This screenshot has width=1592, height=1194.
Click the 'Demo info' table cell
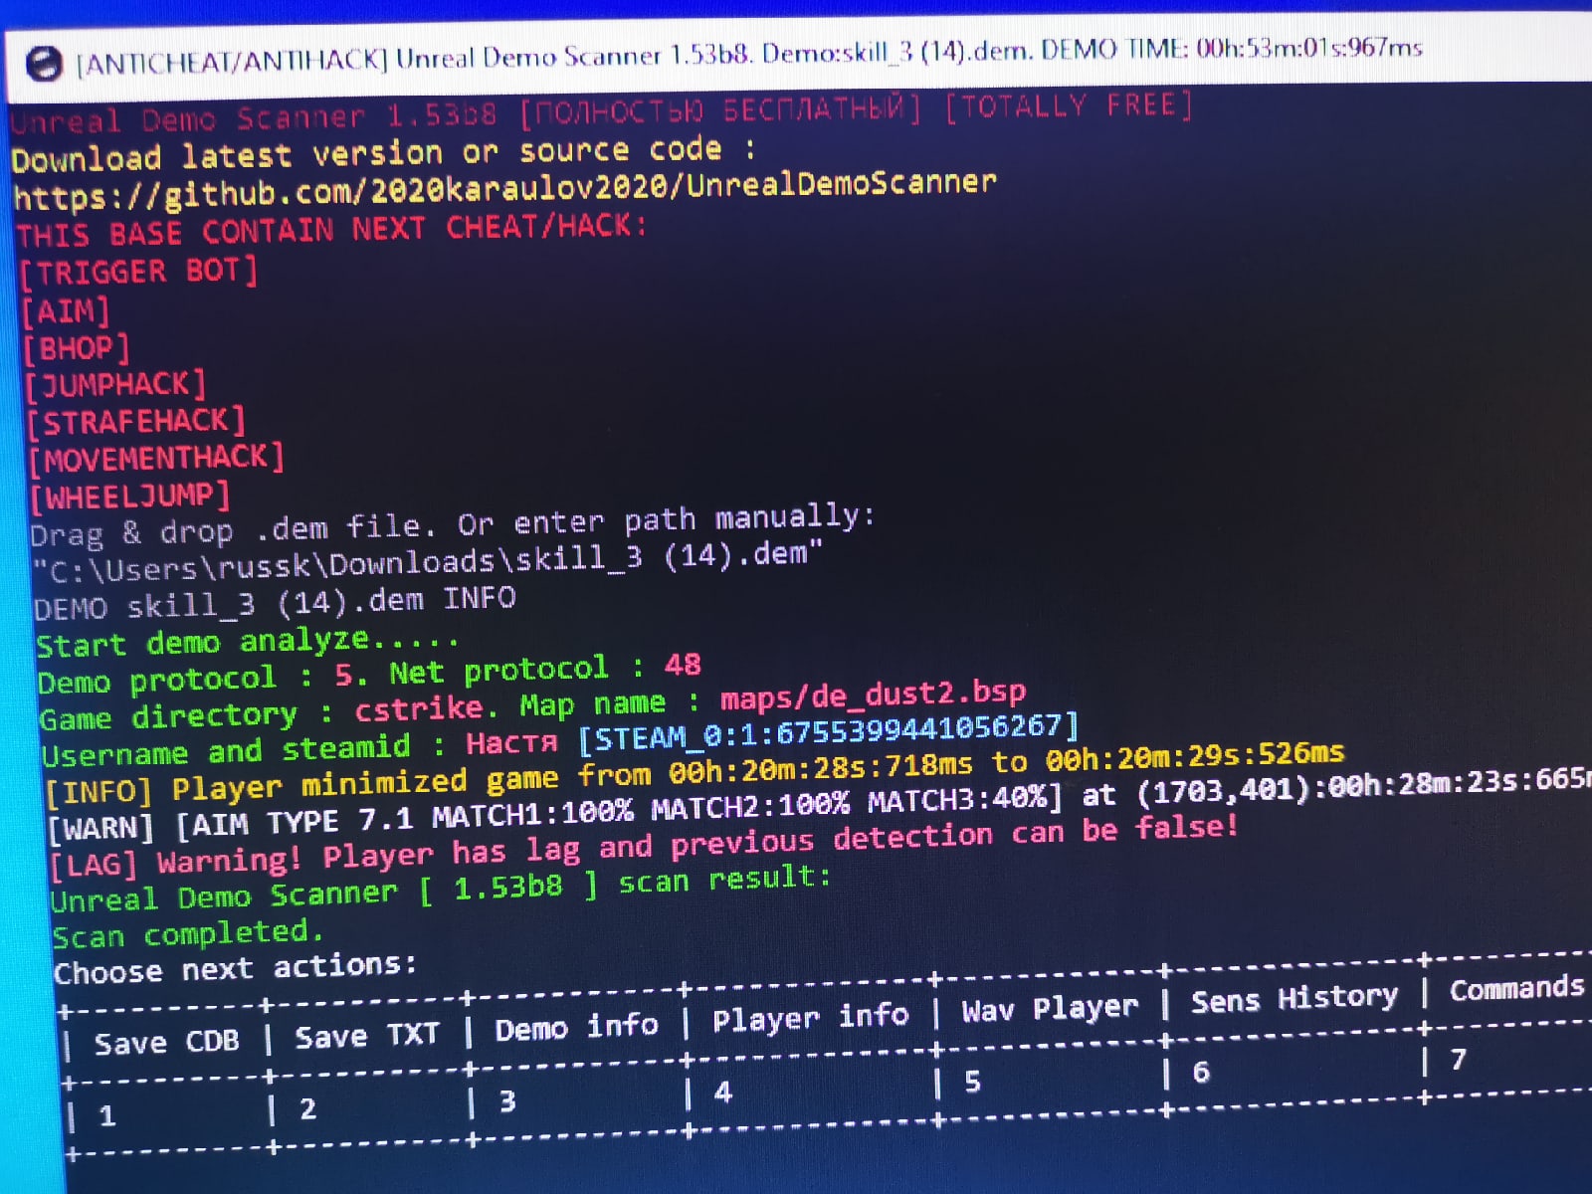tap(576, 1027)
